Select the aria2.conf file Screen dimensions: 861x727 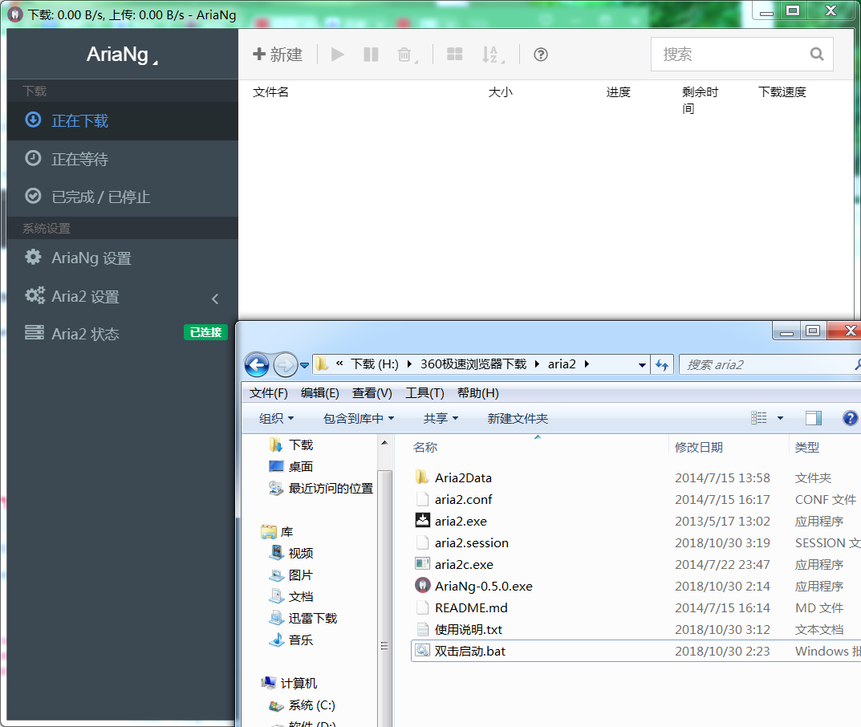pos(463,500)
